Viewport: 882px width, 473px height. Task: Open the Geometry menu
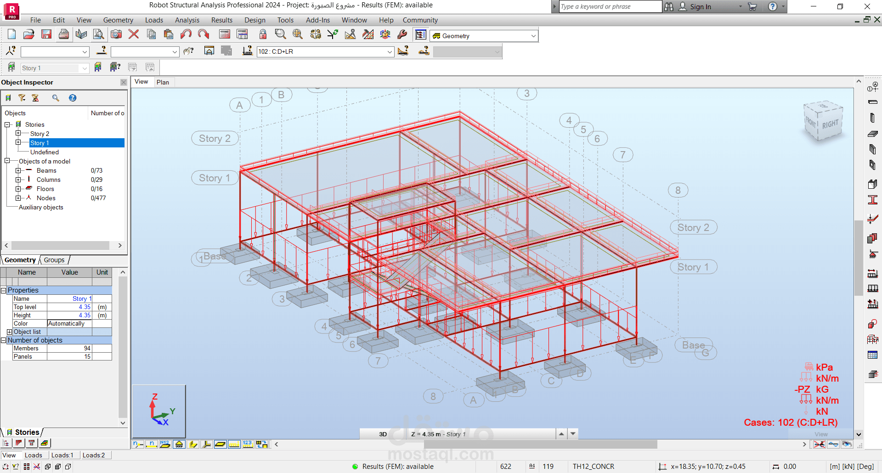click(118, 20)
